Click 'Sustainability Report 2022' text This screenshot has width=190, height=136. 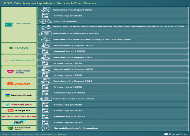[x=73, y=81]
